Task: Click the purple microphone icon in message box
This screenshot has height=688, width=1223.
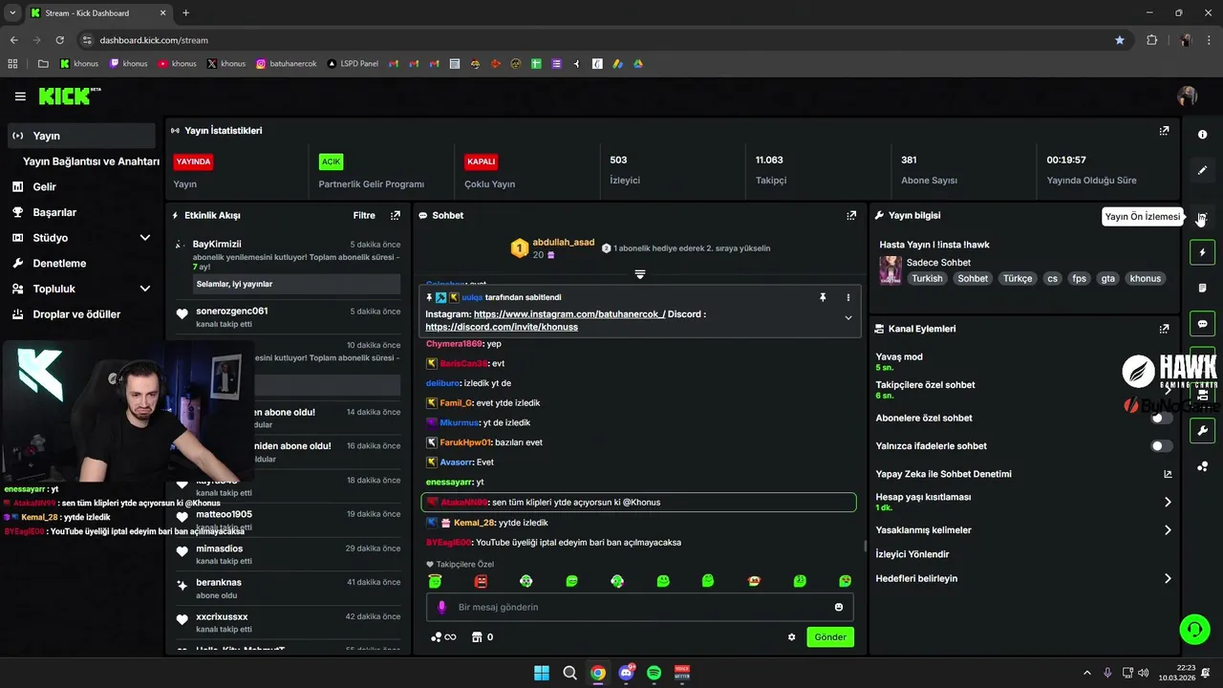Action: pos(441,607)
